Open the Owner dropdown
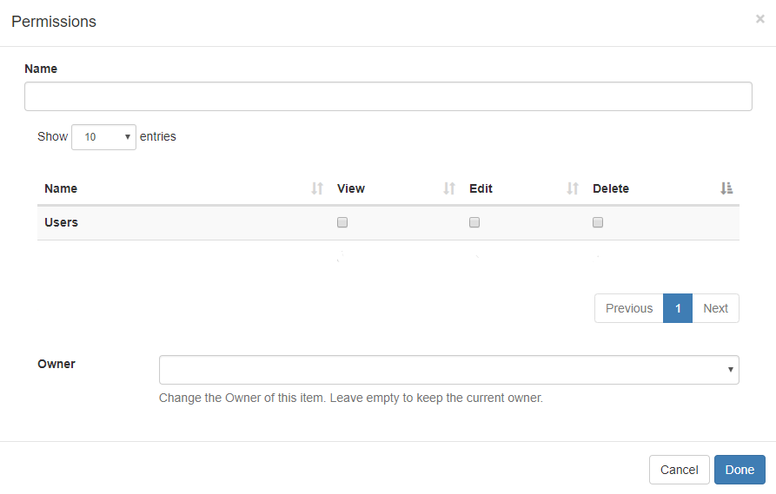The image size is (776, 494). [x=448, y=370]
